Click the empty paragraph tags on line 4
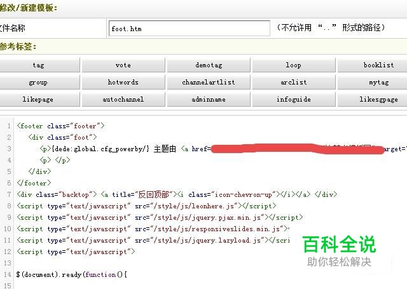 point(55,160)
